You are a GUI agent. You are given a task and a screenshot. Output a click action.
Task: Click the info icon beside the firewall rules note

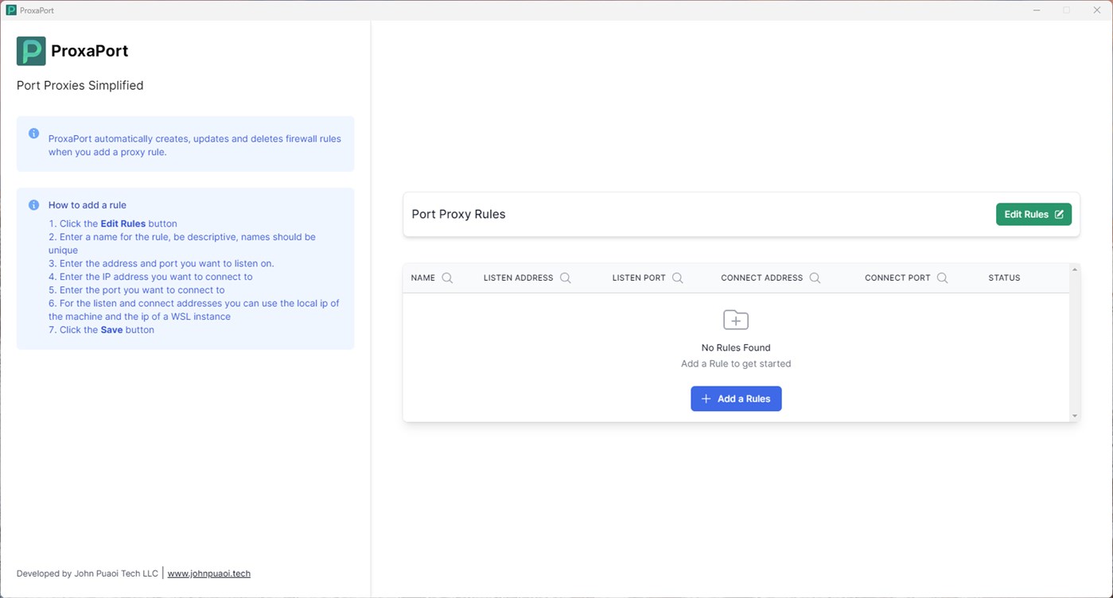pyautogui.click(x=33, y=134)
